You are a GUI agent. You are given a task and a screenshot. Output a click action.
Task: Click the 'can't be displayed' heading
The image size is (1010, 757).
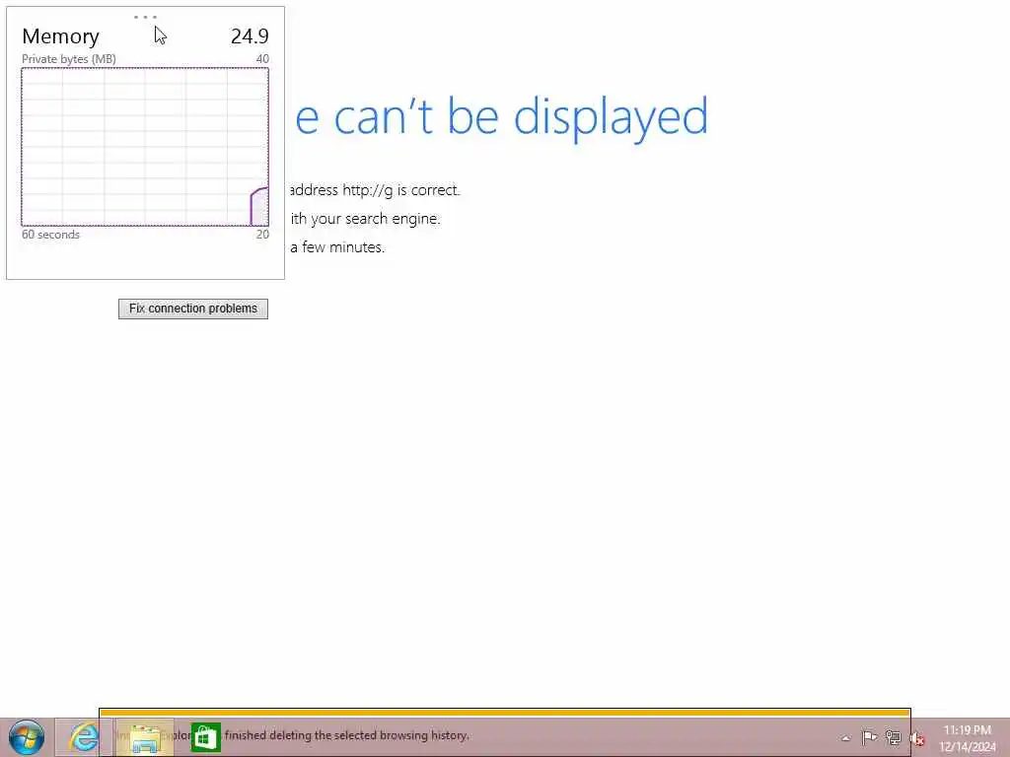click(501, 116)
